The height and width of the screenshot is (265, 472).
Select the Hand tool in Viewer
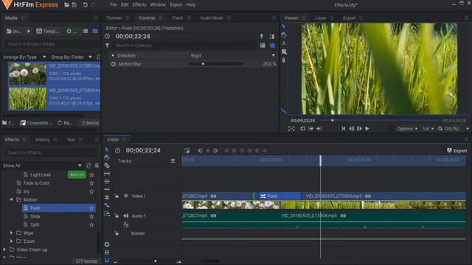tap(283, 35)
